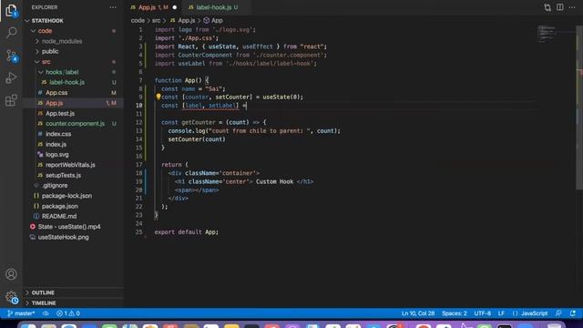Collapse the code folder
583x328 pixels.
click(34, 31)
